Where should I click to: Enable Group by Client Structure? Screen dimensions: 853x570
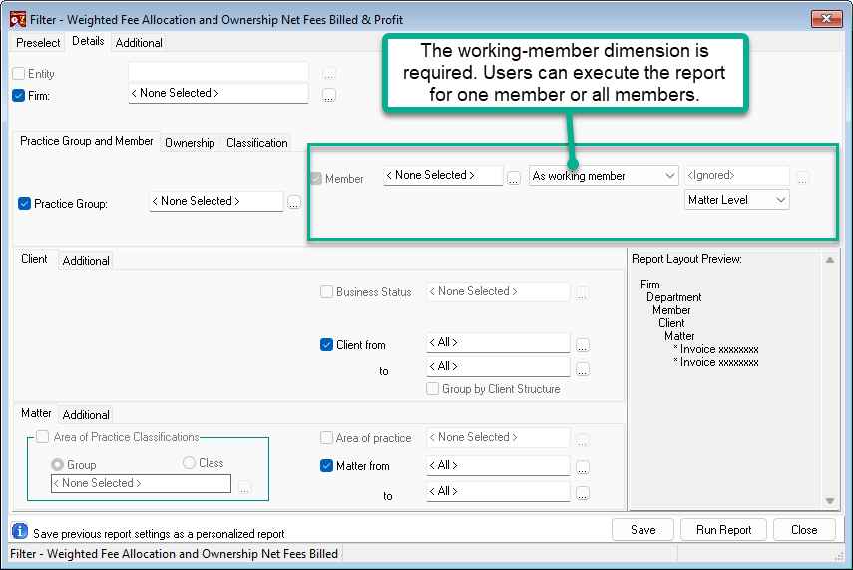(x=432, y=388)
